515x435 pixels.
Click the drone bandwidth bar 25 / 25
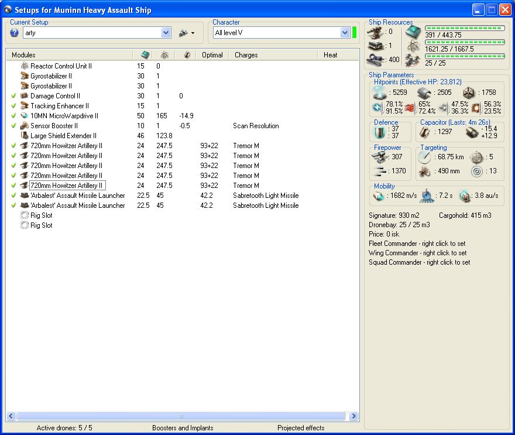point(465,56)
